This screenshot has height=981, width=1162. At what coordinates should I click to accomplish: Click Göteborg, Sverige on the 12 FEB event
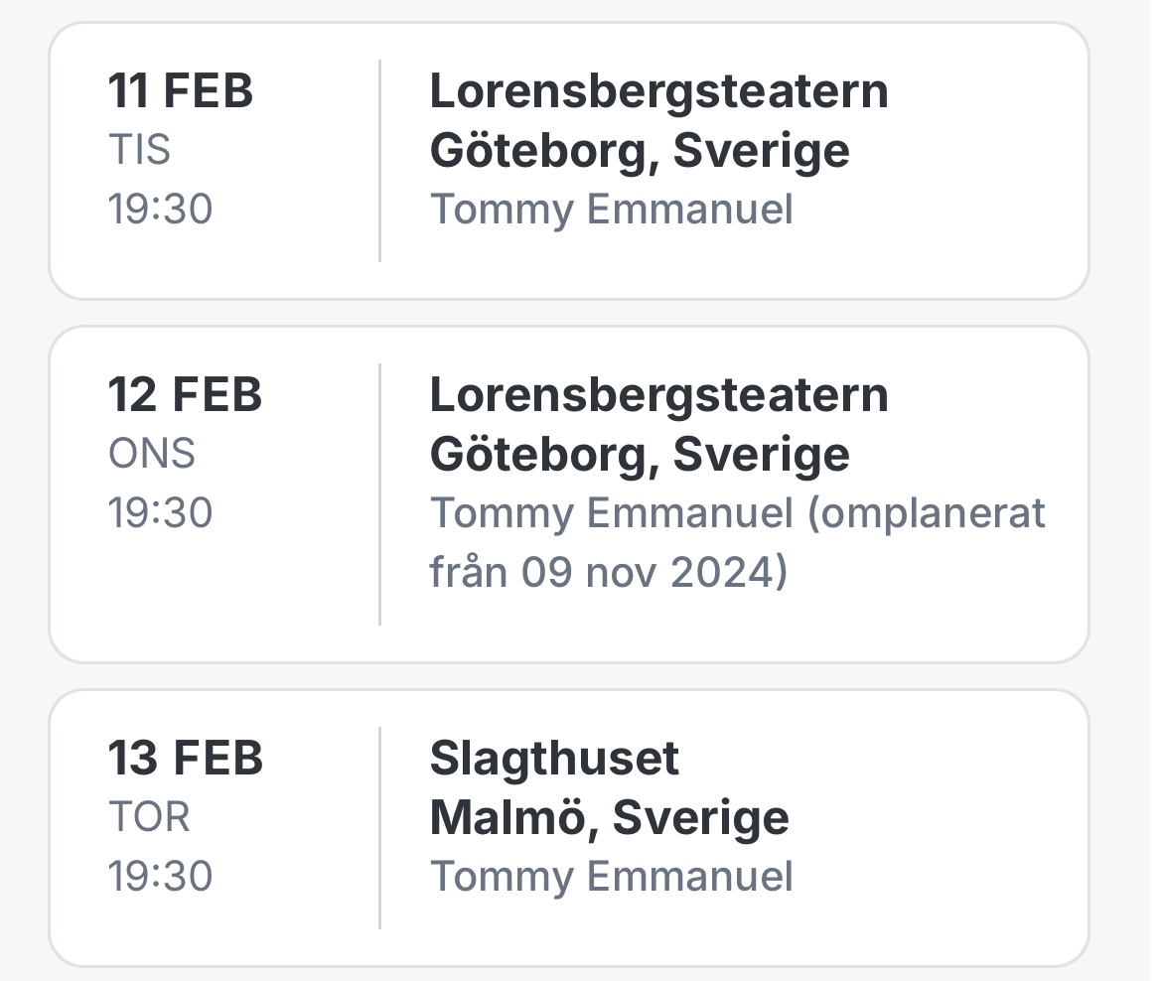coord(640,455)
